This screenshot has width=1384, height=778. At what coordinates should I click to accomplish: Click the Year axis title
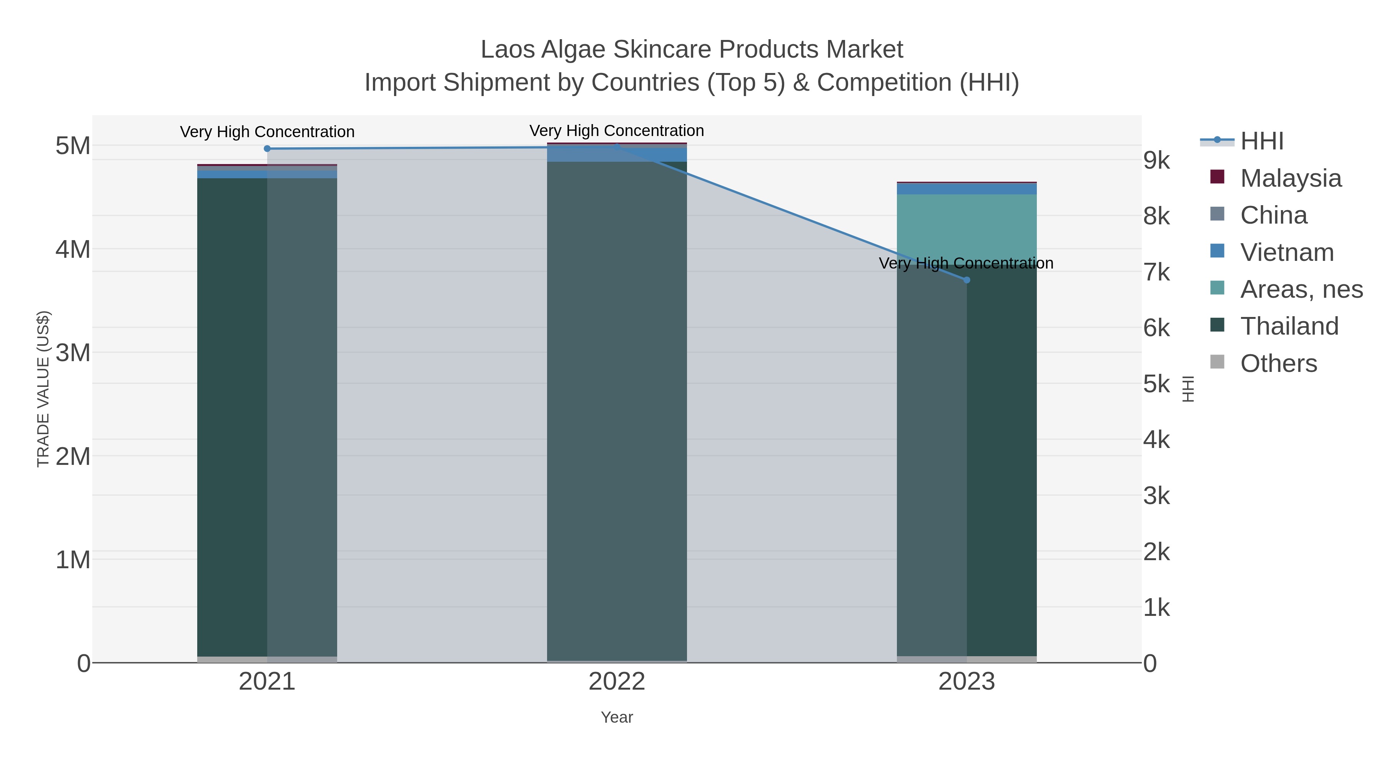[x=617, y=717]
